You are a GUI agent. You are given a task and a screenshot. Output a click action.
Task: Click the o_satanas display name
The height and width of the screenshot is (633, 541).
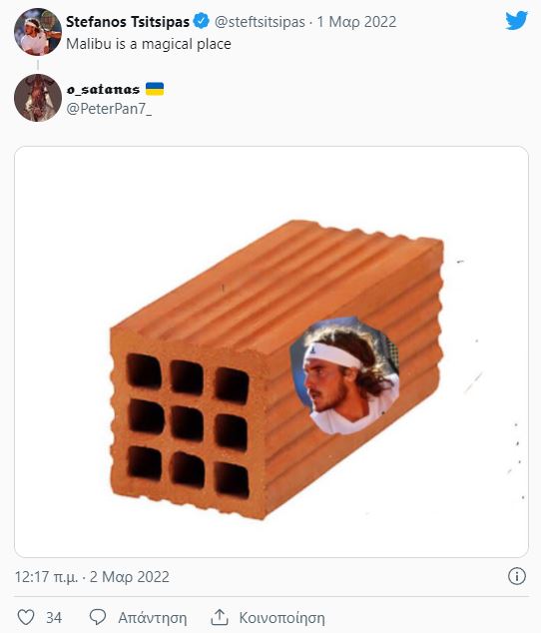point(103,89)
